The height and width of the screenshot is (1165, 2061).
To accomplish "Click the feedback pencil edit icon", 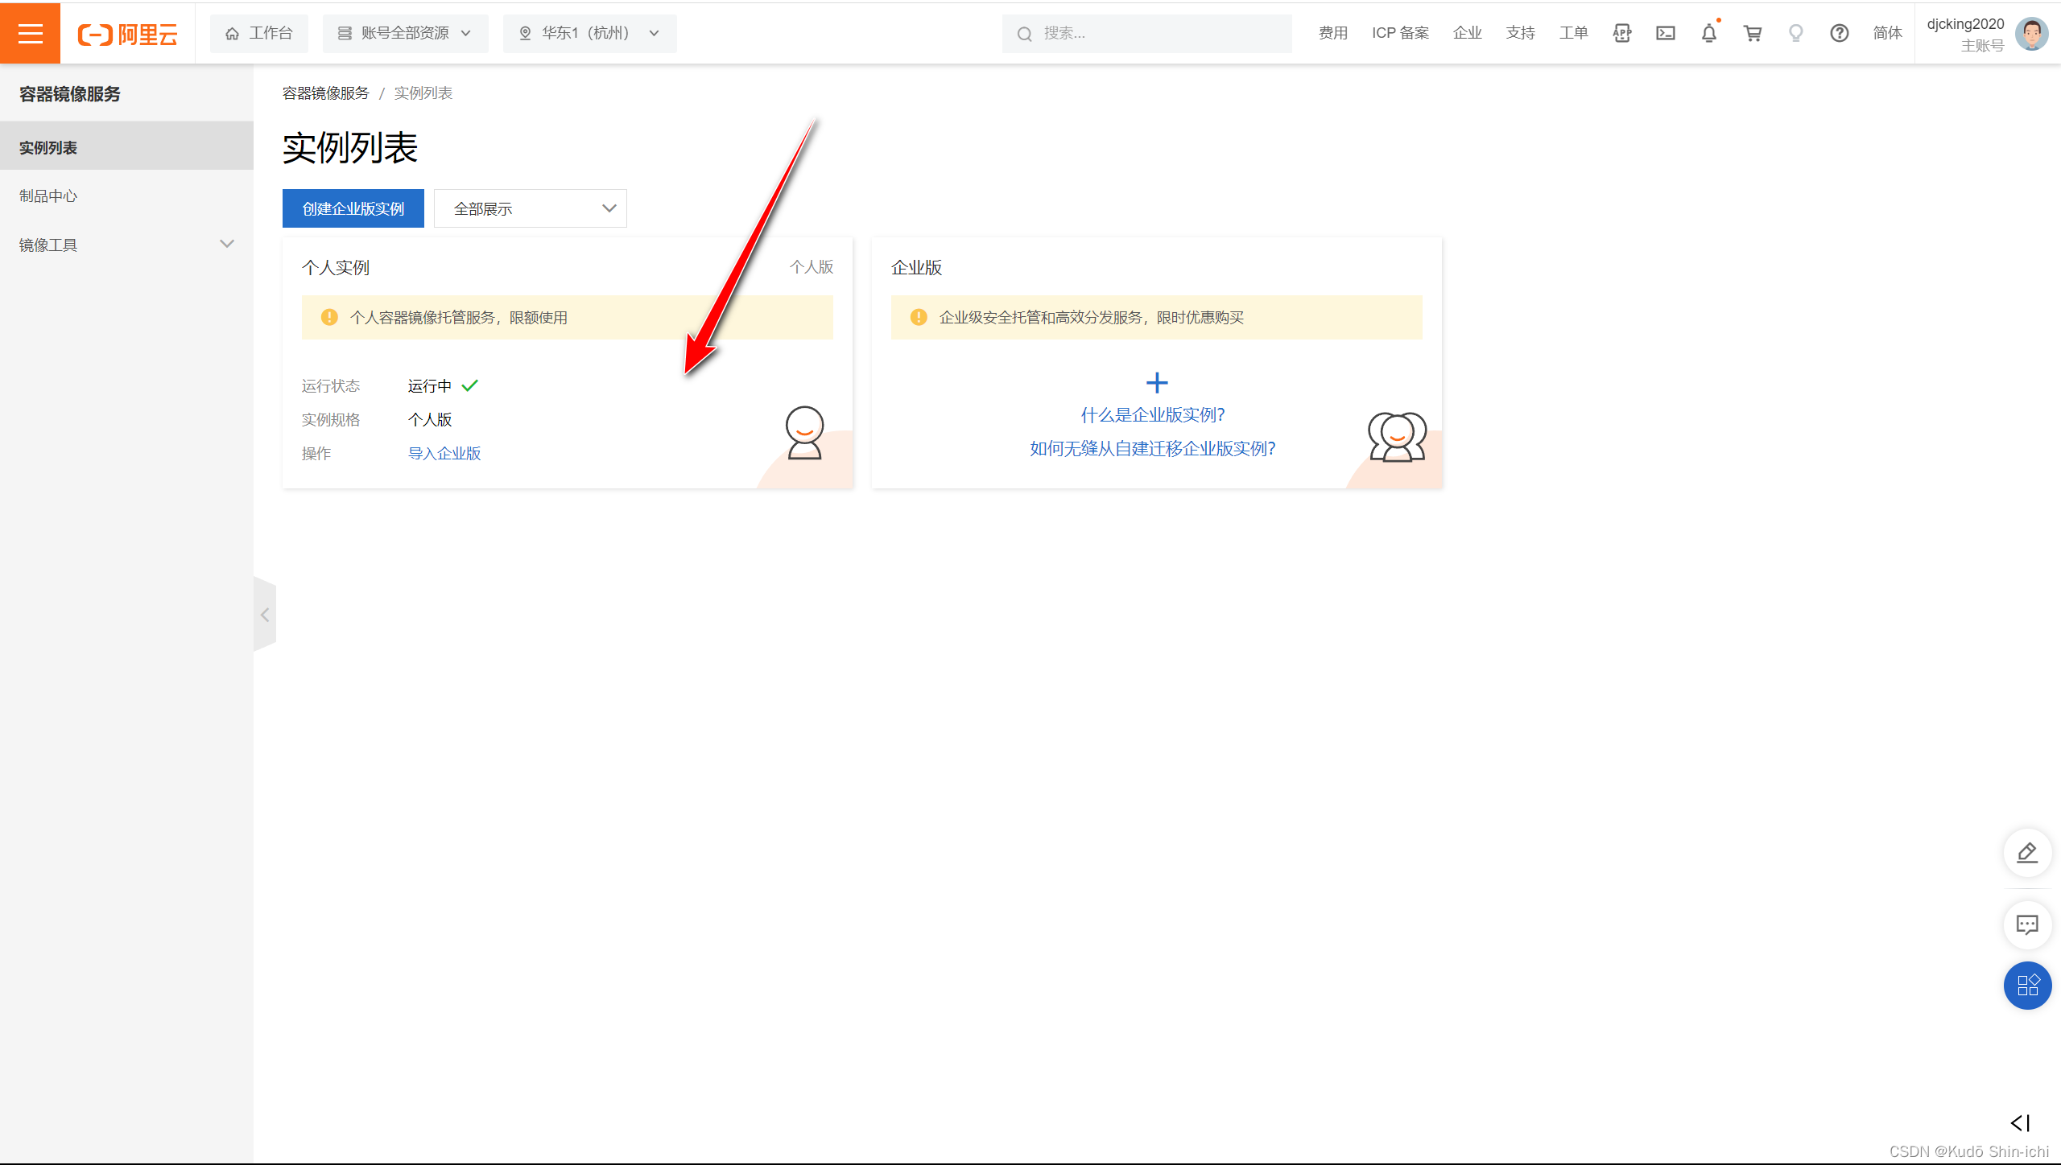I will click(2026, 852).
